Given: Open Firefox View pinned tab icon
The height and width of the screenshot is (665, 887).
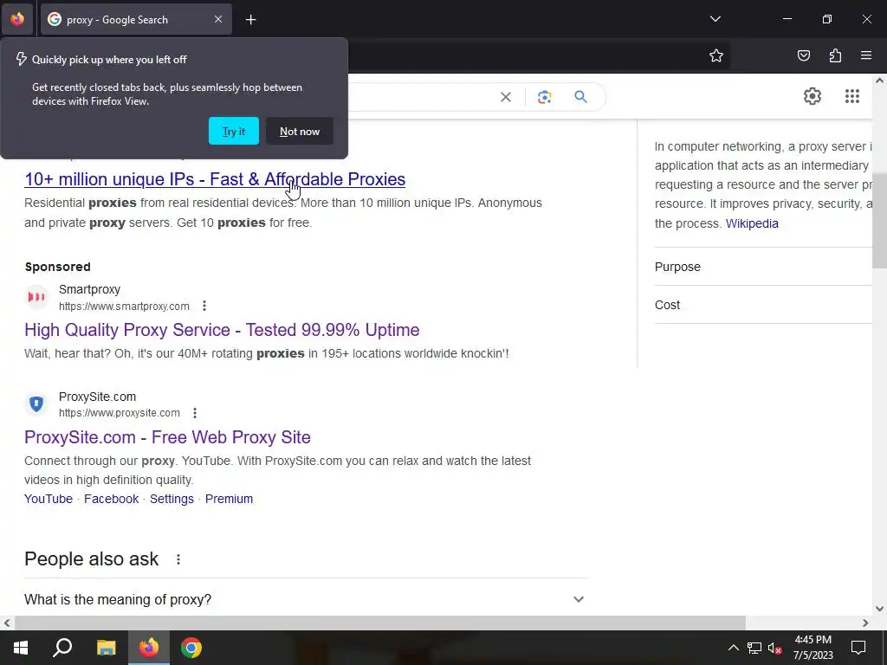Looking at the screenshot, I should coord(17,19).
